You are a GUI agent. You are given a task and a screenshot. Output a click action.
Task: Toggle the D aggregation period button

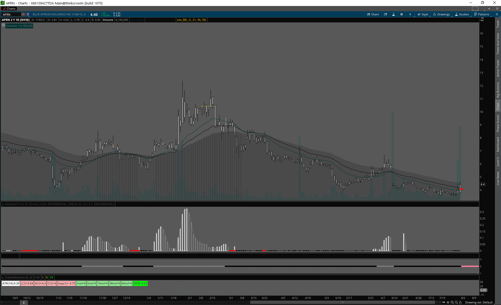coord(410,14)
